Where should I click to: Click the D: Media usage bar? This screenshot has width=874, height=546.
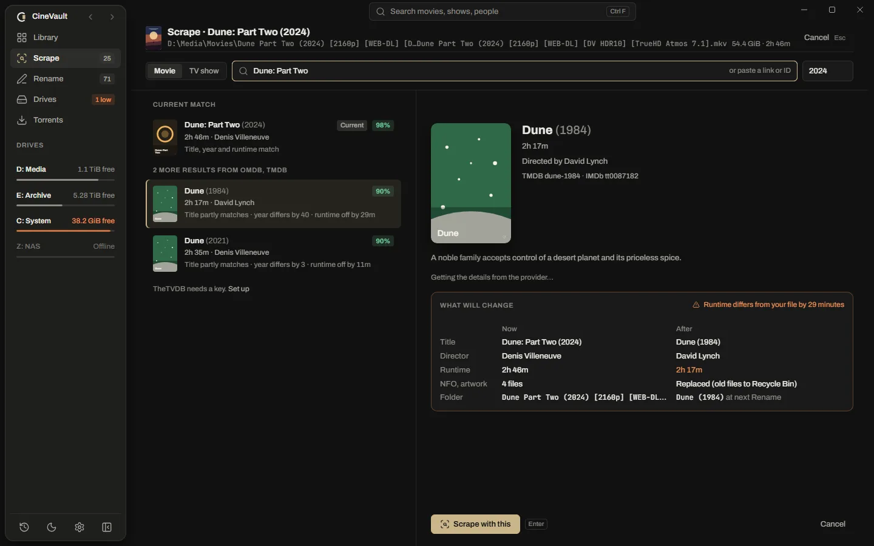(66, 180)
